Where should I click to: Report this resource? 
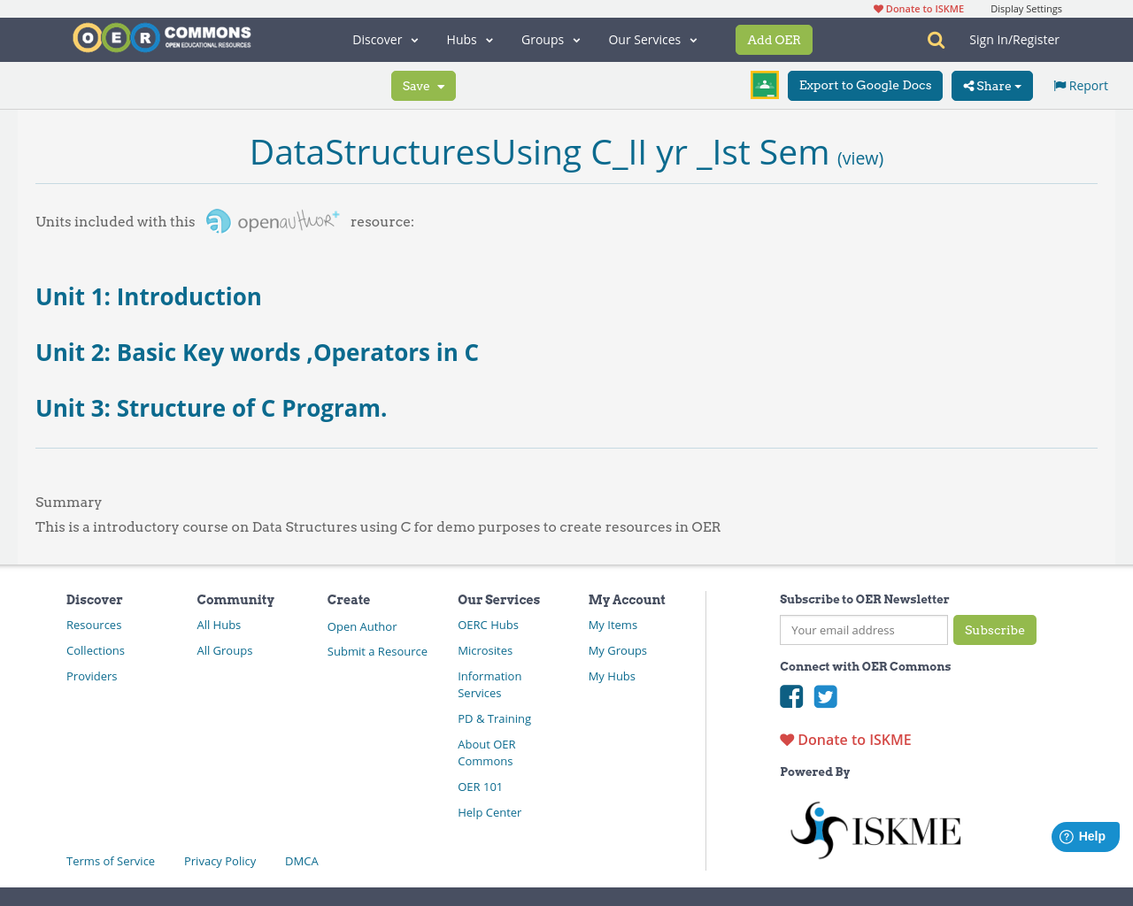[1081, 86]
